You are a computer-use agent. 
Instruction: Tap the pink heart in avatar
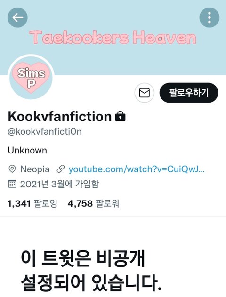pyautogui.click(x=31, y=78)
